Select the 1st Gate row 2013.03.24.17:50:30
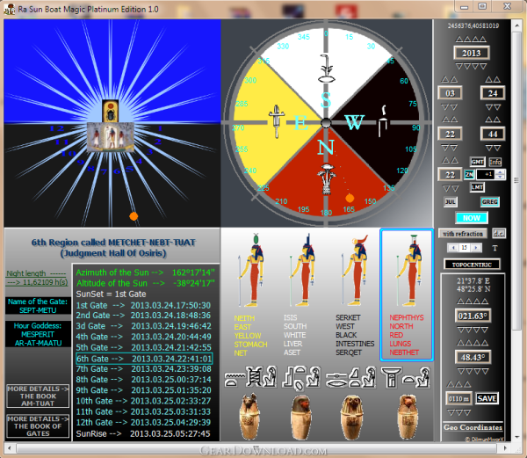The width and height of the screenshot is (527, 458). point(143,305)
